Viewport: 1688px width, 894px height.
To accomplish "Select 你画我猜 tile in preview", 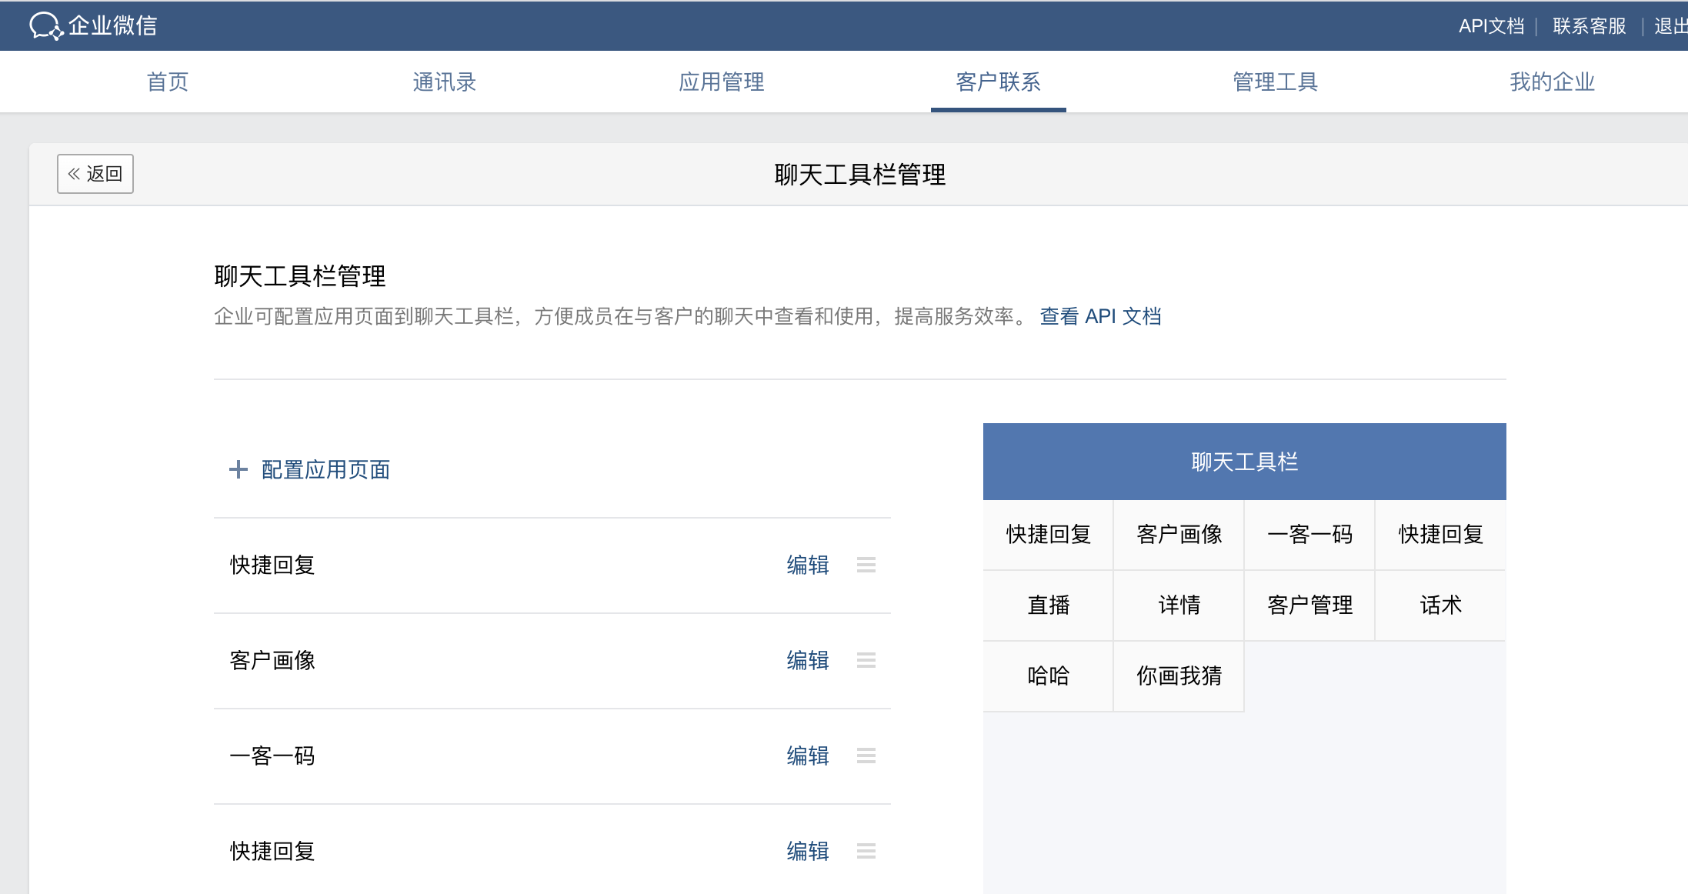I will pos(1179,676).
